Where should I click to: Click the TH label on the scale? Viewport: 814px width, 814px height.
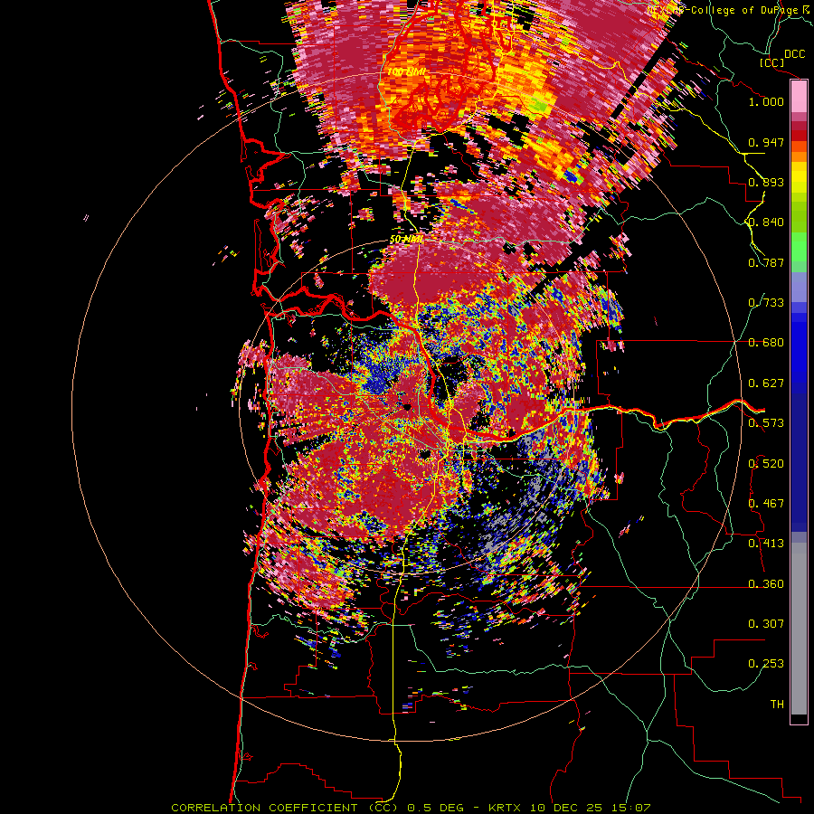tap(777, 705)
